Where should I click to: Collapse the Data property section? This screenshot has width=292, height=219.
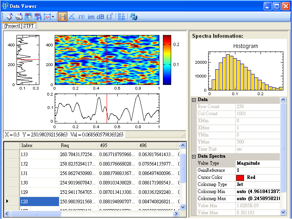[x=194, y=100]
